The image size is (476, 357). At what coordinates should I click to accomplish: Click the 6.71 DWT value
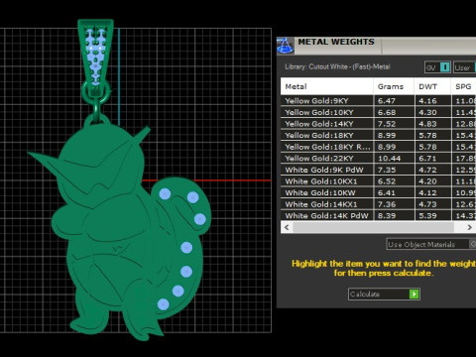pos(427,159)
